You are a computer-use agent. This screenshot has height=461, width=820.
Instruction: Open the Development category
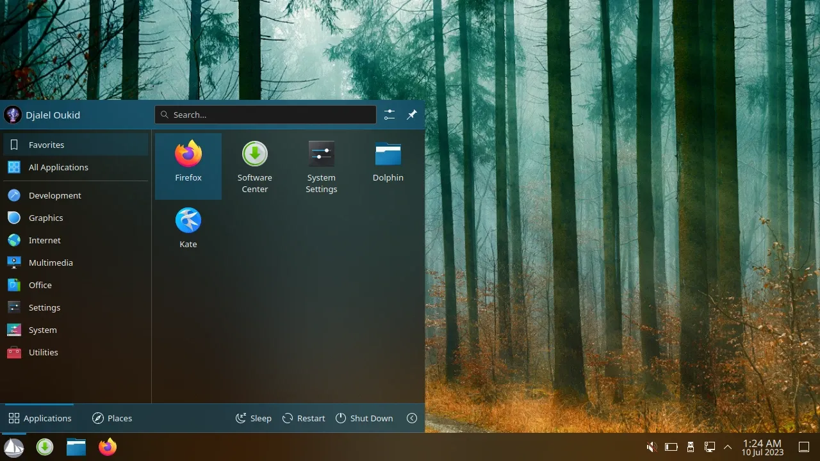(76, 195)
